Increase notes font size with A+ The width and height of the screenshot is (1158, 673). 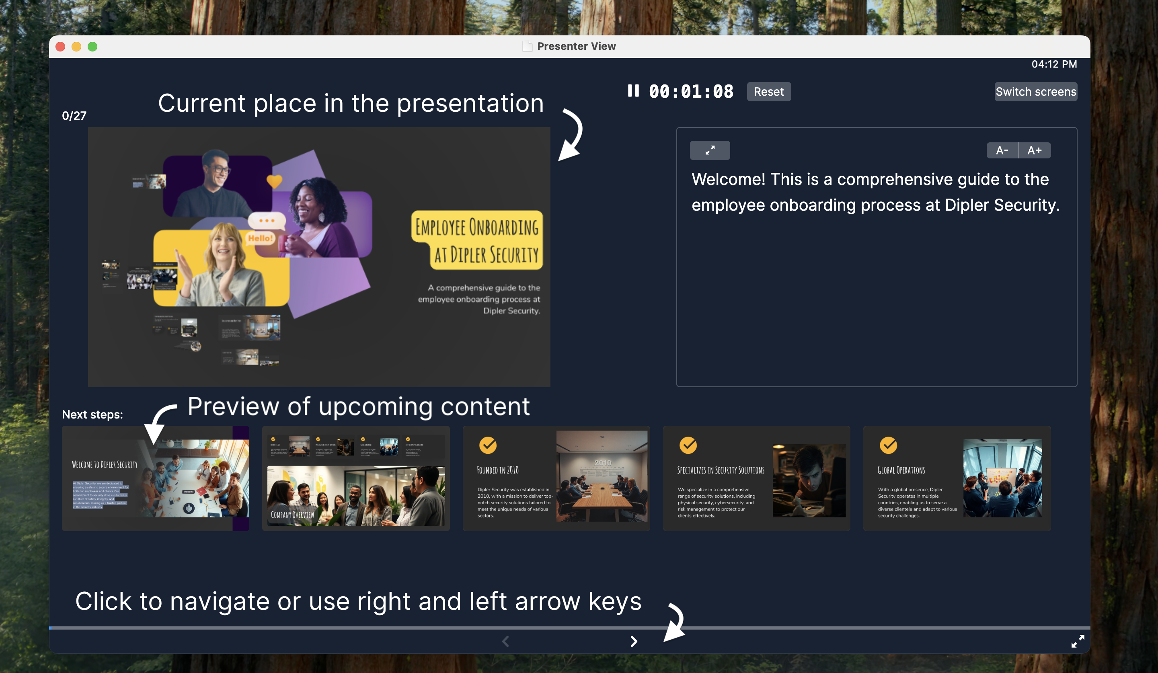click(1035, 150)
